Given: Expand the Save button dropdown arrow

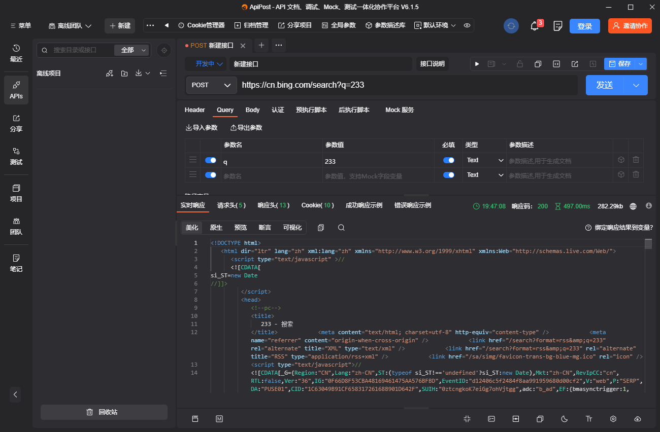Looking at the screenshot, I should click(x=641, y=64).
